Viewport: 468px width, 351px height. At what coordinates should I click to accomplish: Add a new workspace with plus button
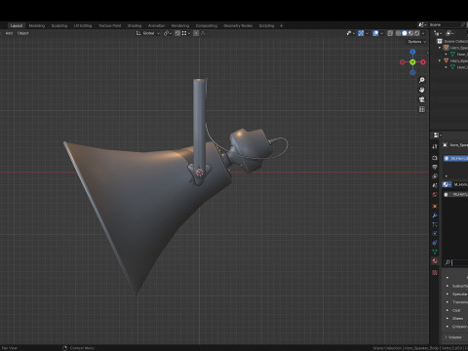point(282,25)
